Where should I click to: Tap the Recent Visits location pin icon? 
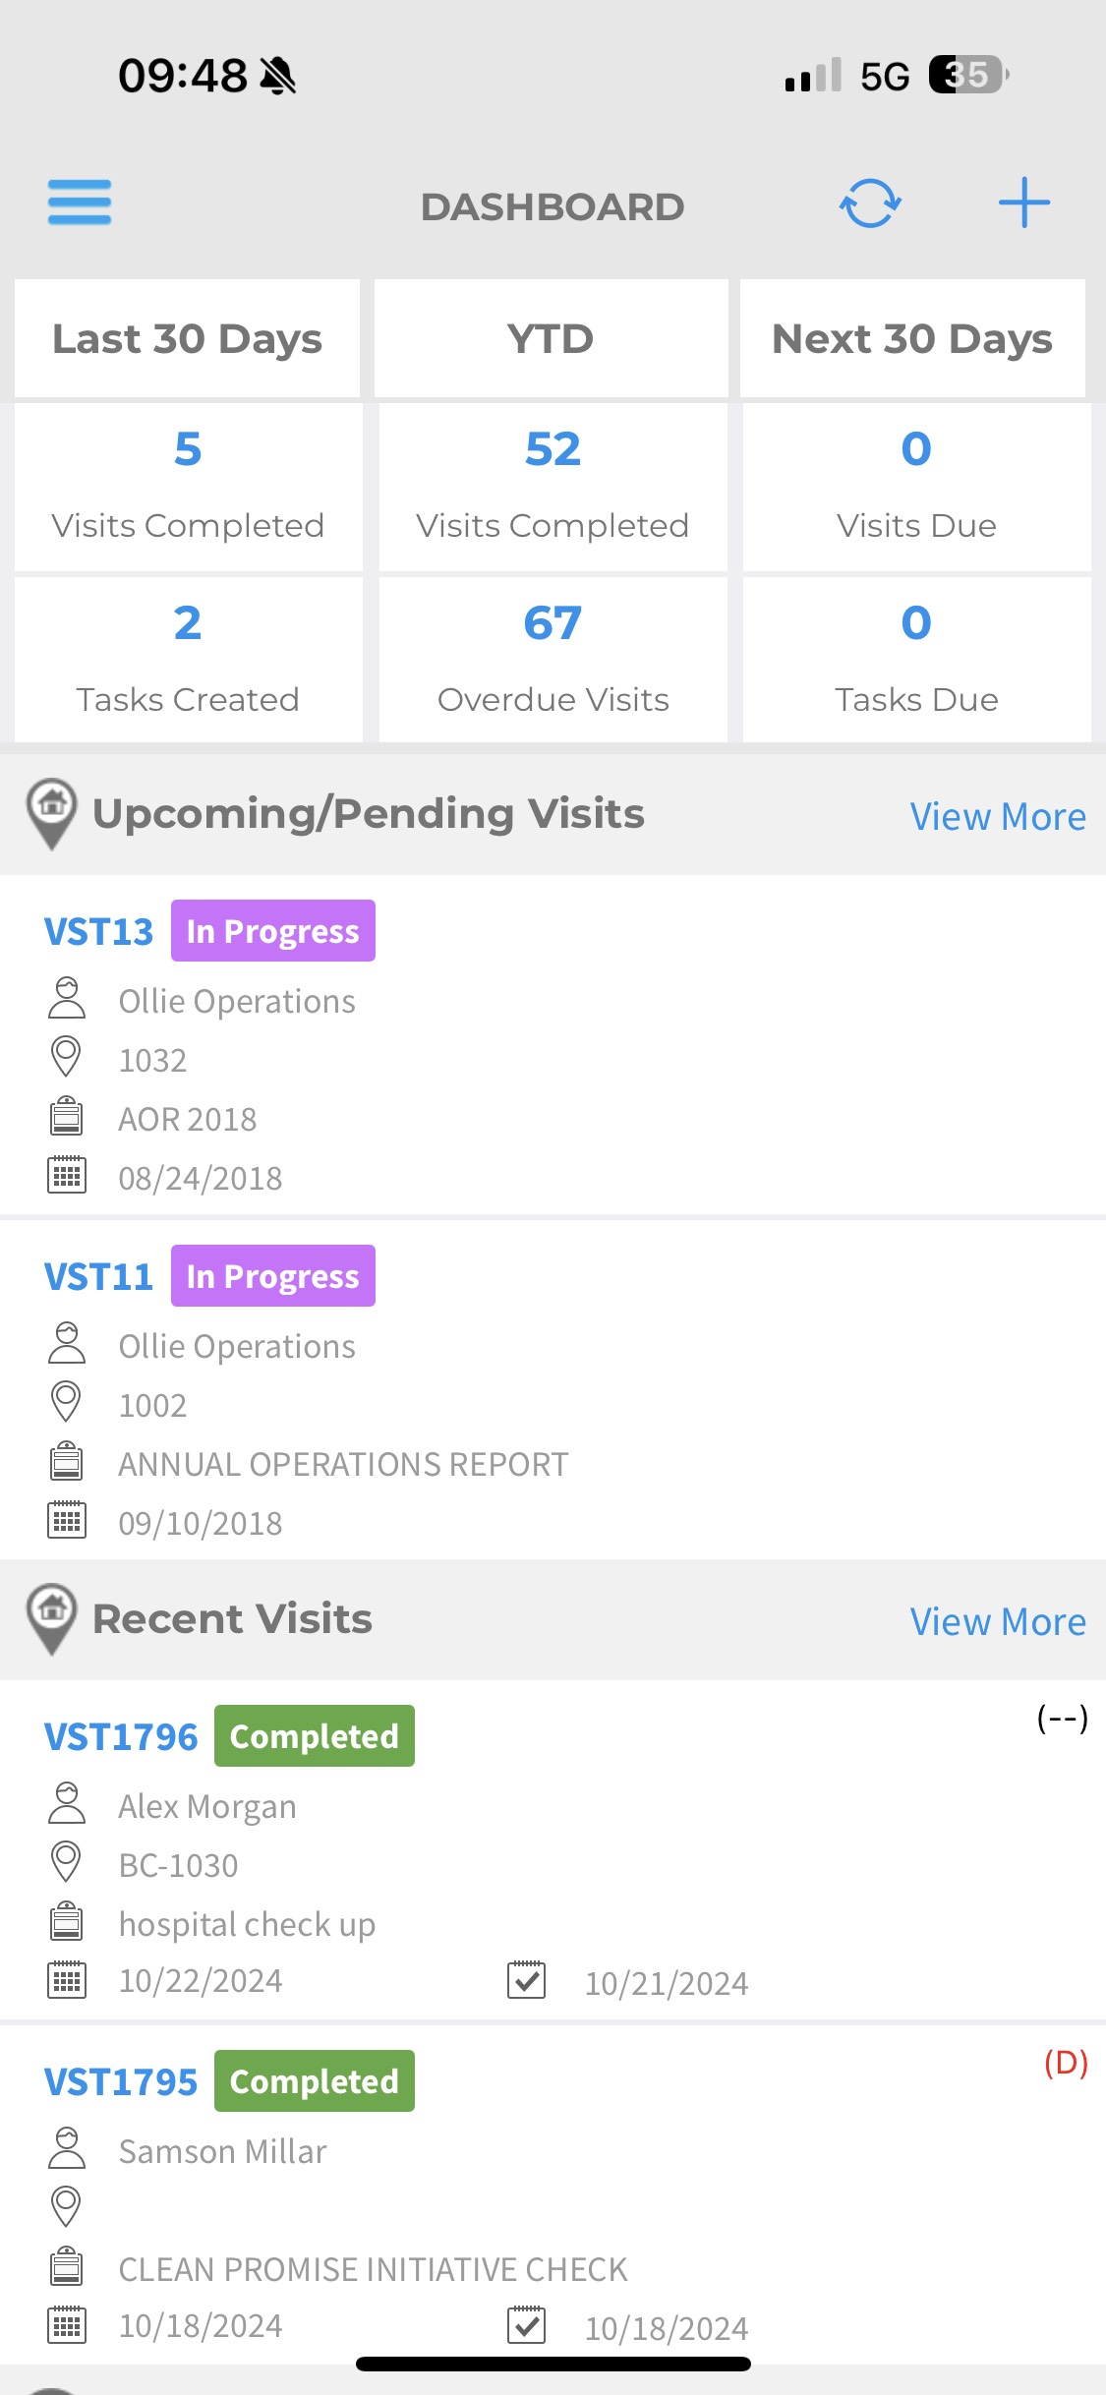pos(52,1617)
